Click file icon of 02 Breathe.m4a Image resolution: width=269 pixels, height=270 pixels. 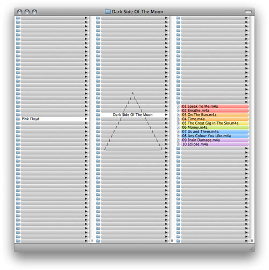coord(178,111)
